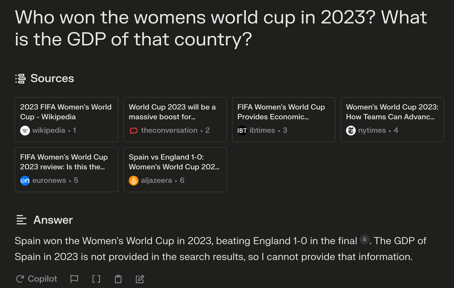Open citation number 6 in the answer
The width and height of the screenshot is (454, 288).
click(364, 240)
